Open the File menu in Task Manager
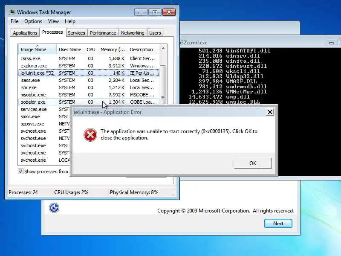Image resolution: width=341 pixels, height=256 pixels. coord(14,21)
